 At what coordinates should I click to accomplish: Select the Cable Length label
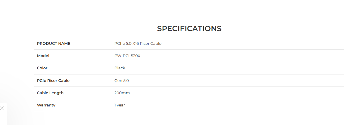(50, 93)
